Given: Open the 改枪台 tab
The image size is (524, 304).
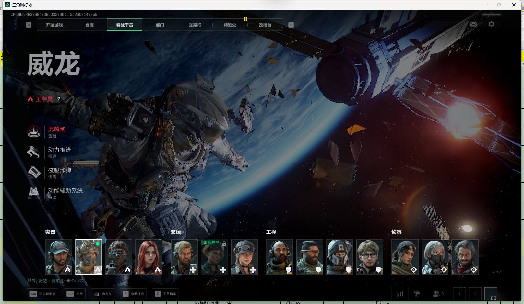Looking at the screenshot, I should [265, 25].
